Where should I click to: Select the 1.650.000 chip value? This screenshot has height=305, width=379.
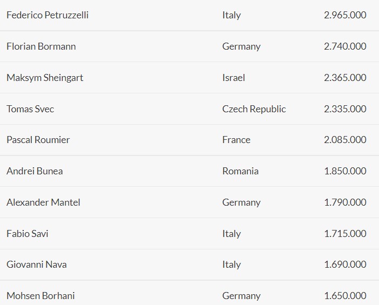point(345,296)
